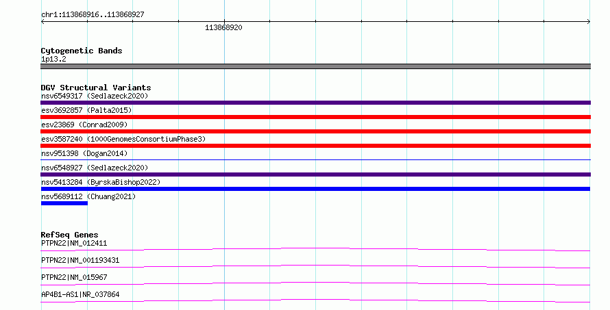Viewport: 610px width, 310px height.
Task: Select the DGV Structural Variants track title
Action: point(96,88)
